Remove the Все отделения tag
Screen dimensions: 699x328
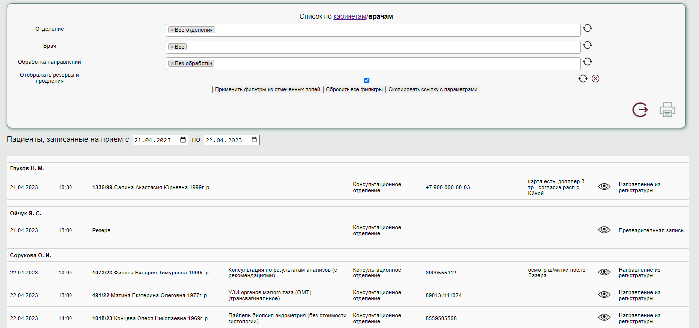[x=172, y=30]
